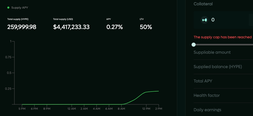Click the 1 y-axis label
Screen dimensions: 253x116
[11, 41]
